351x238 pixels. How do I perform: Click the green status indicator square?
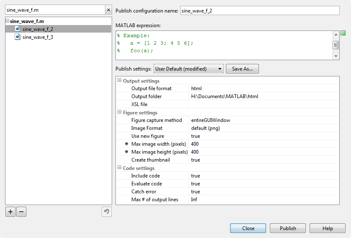click(343, 33)
